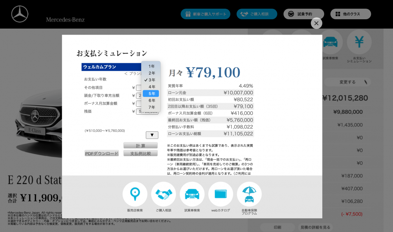Select 7年 in the years dropdown
Screen dimensions: 393x232
point(151,107)
